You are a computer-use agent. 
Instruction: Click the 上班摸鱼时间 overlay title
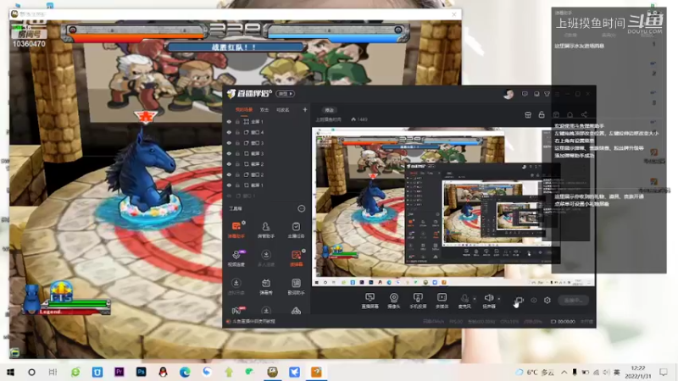click(x=590, y=23)
